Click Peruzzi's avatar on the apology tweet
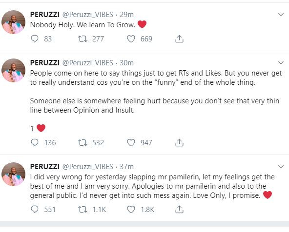 (x=14, y=174)
